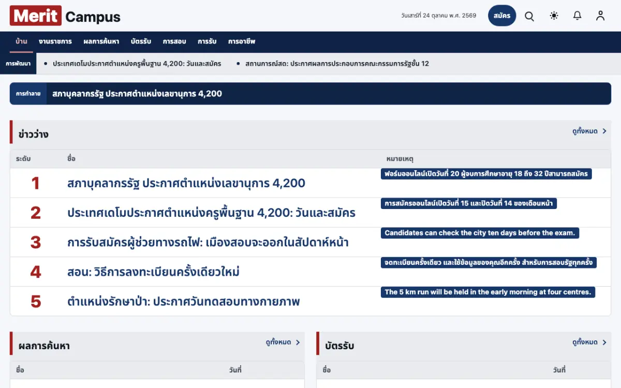
Task: Open the user account icon
Action: [x=600, y=16]
